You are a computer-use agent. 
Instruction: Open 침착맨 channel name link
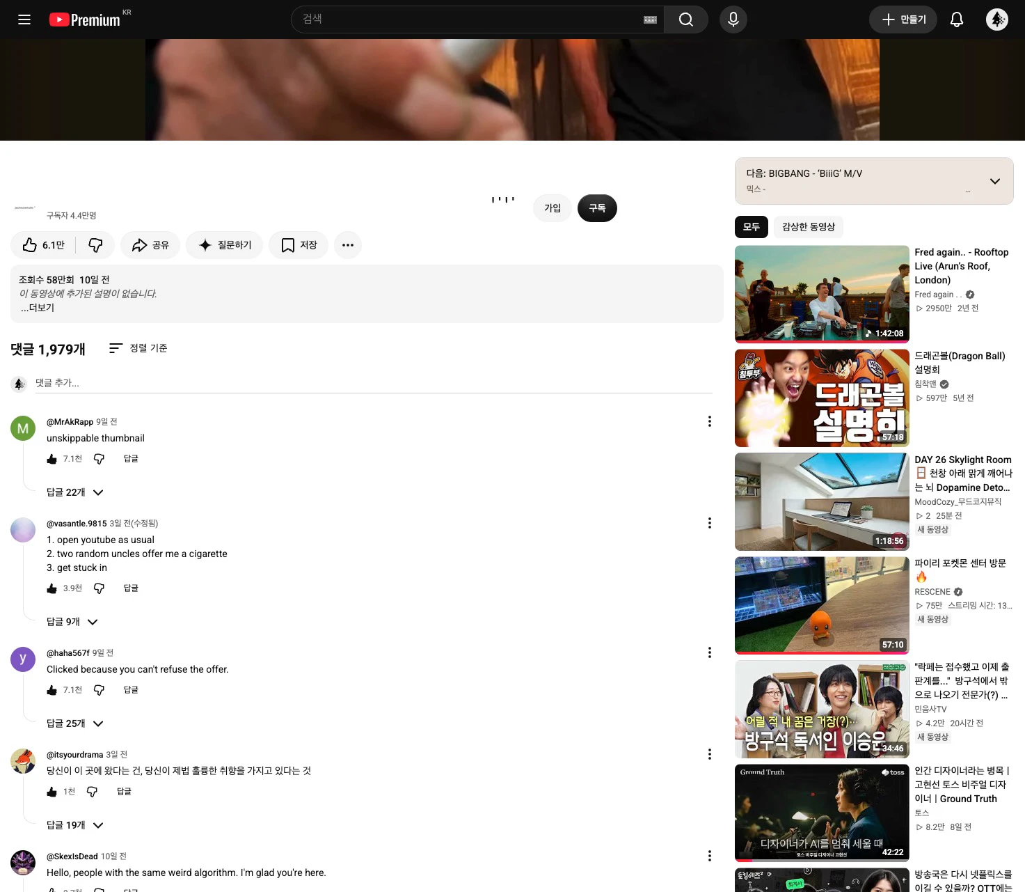925,384
